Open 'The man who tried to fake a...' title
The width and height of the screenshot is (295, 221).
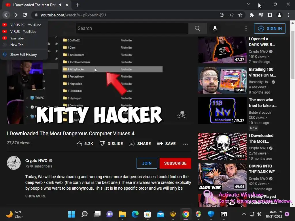coord(263,103)
